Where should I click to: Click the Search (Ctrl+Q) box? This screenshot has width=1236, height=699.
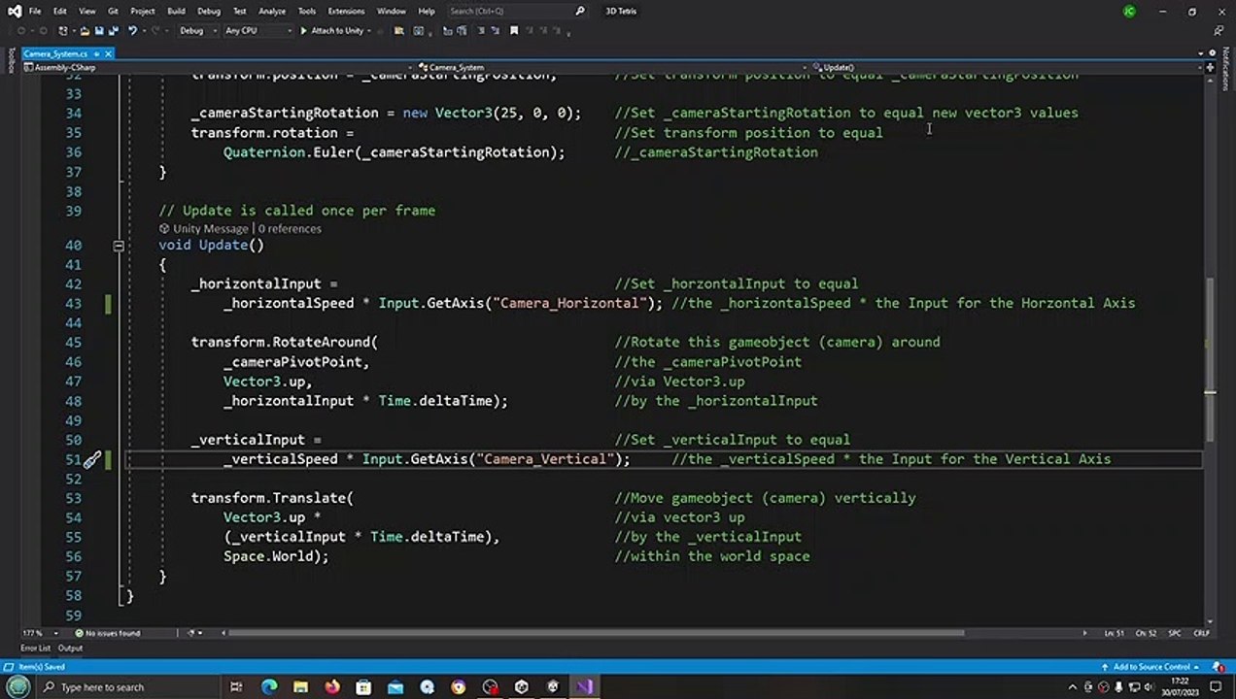pyautogui.click(x=517, y=11)
